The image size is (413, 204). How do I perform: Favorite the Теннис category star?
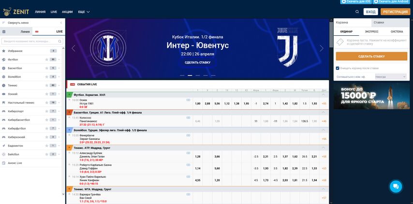click(x=46, y=86)
